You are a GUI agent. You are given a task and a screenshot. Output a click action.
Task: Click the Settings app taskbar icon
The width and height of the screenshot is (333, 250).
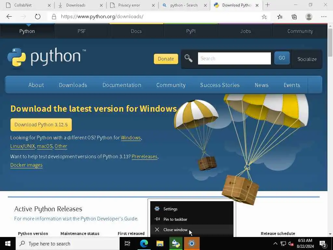[x=192, y=243]
